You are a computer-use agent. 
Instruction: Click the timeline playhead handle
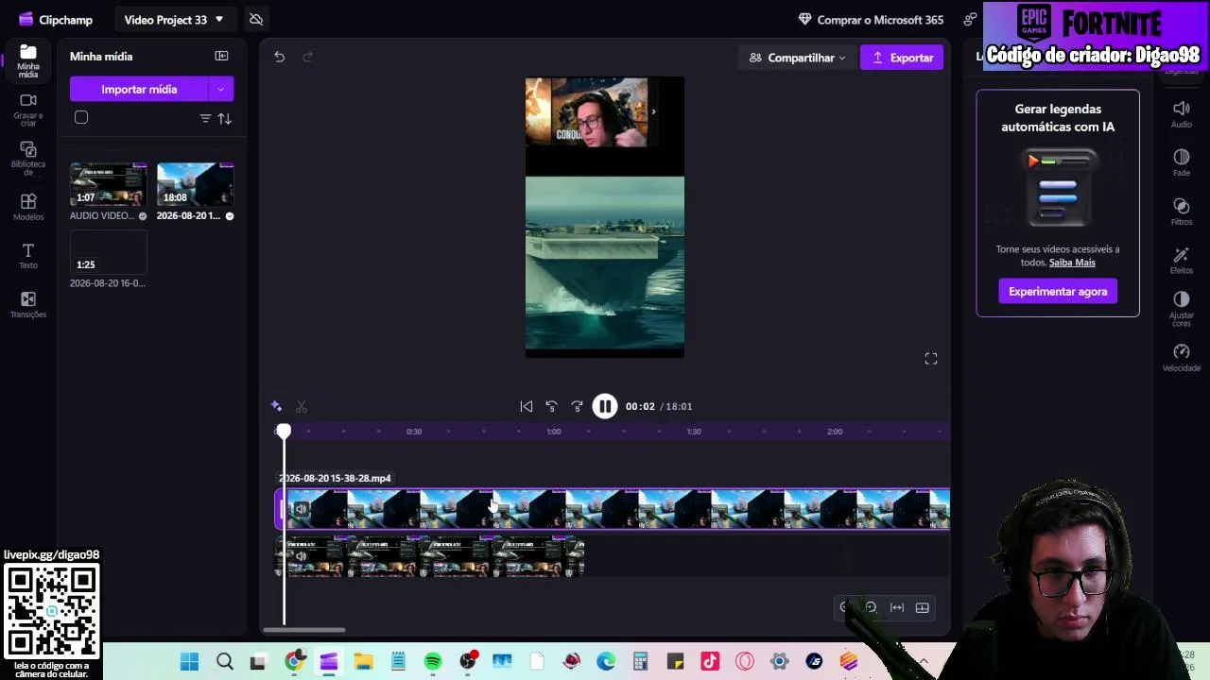pyautogui.click(x=284, y=432)
